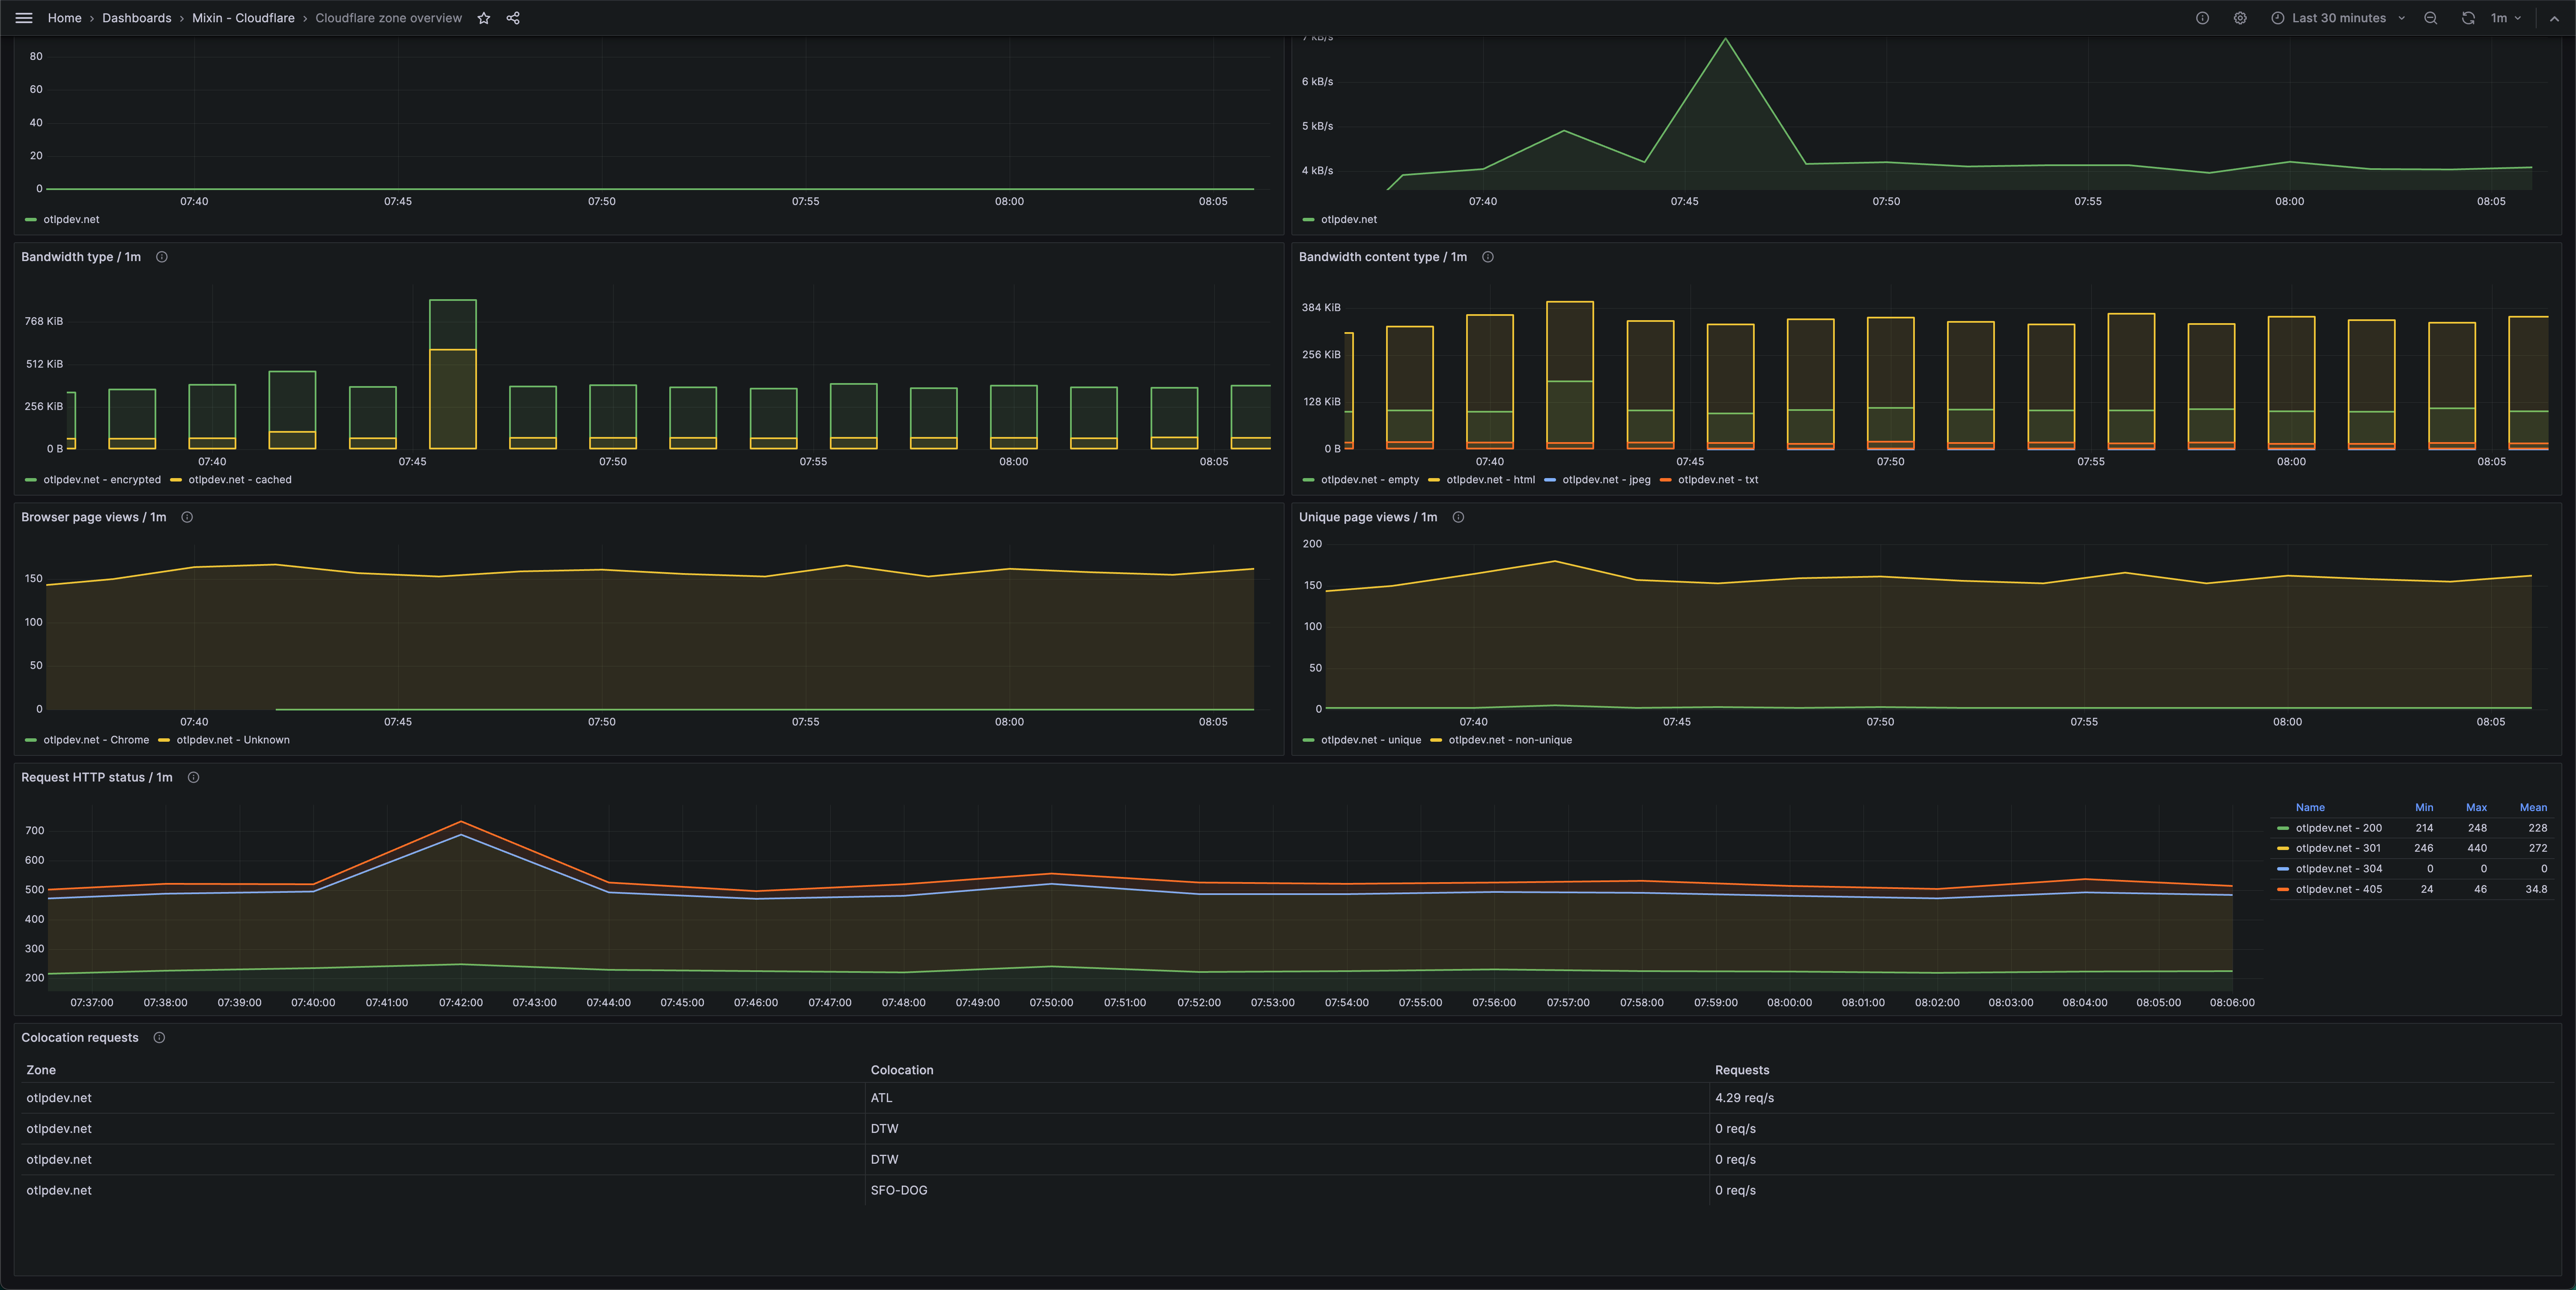The image size is (2576, 1290).
Task: Zoom out the time range with magnifier icon
Action: coord(2430,18)
